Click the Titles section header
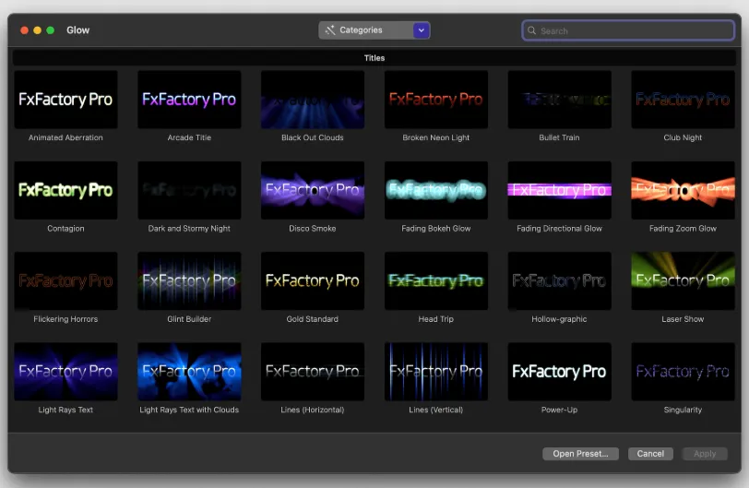Image resolution: width=749 pixels, height=488 pixels. pyautogui.click(x=374, y=58)
